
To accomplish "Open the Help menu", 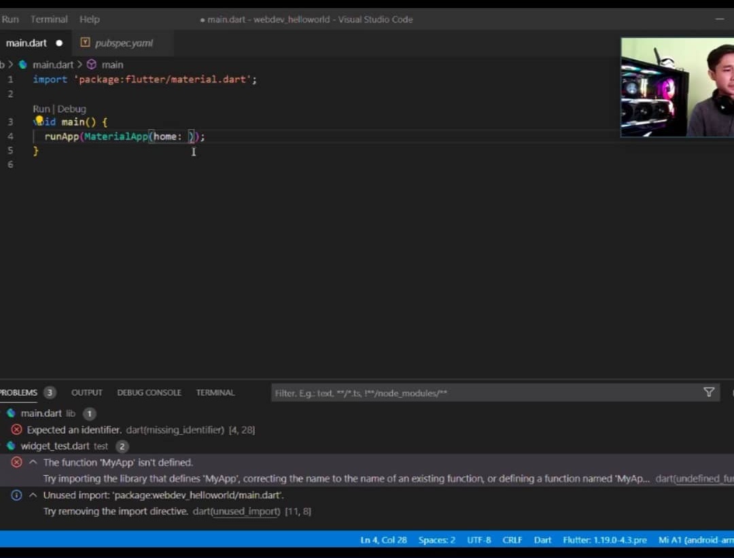I will [x=90, y=19].
